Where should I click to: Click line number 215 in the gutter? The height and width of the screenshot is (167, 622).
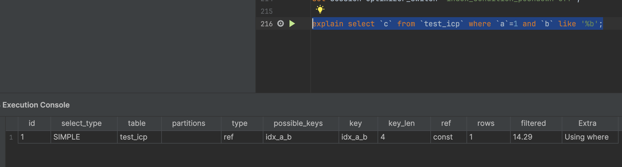click(x=267, y=11)
